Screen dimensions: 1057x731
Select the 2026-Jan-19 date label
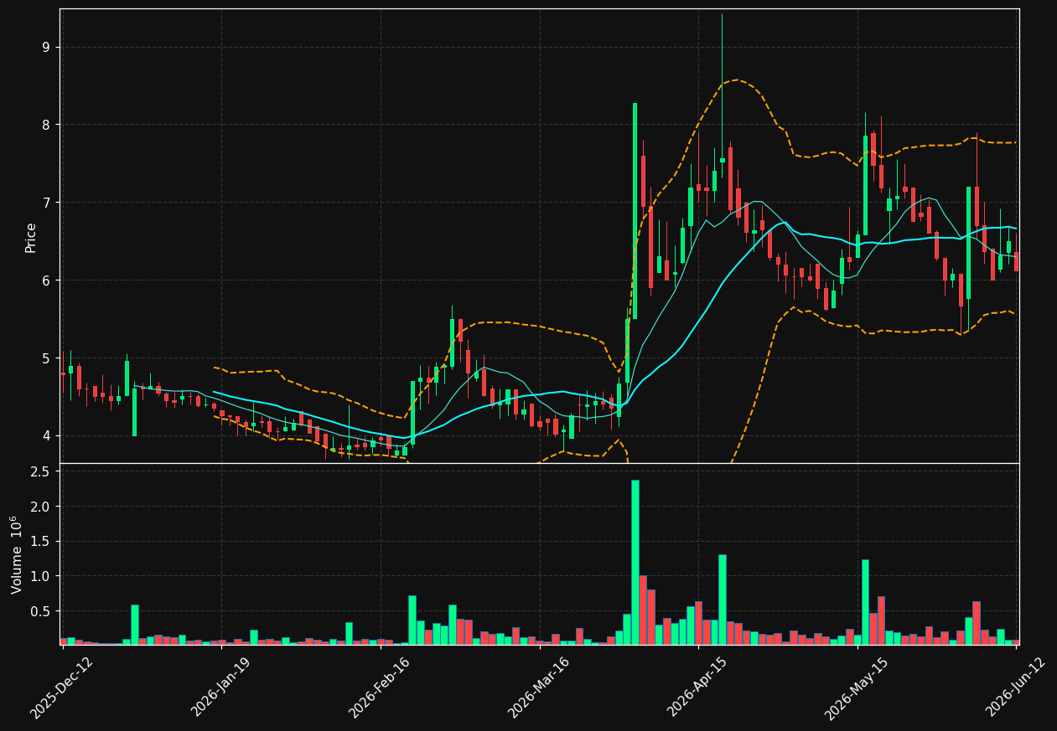point(221,687)
